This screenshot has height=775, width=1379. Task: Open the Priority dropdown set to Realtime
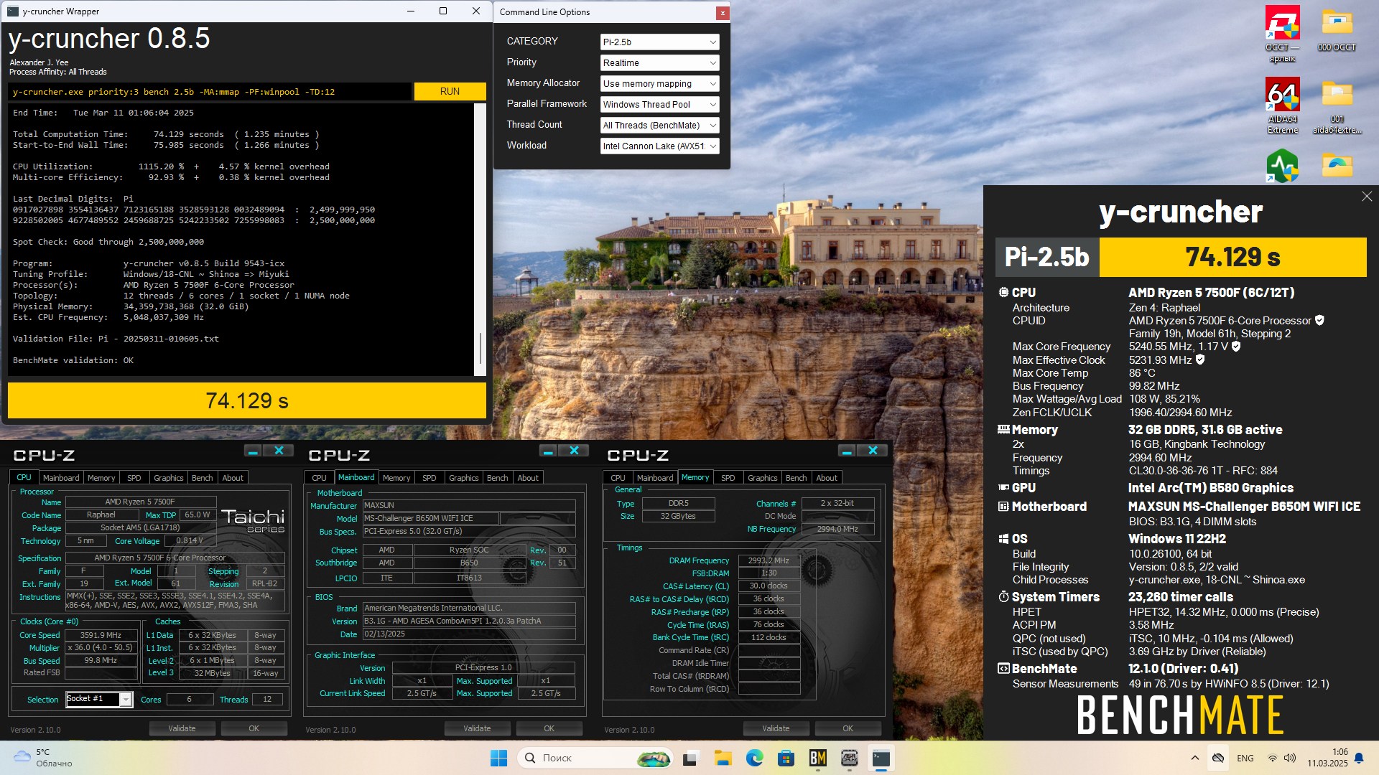click(659, 63)
